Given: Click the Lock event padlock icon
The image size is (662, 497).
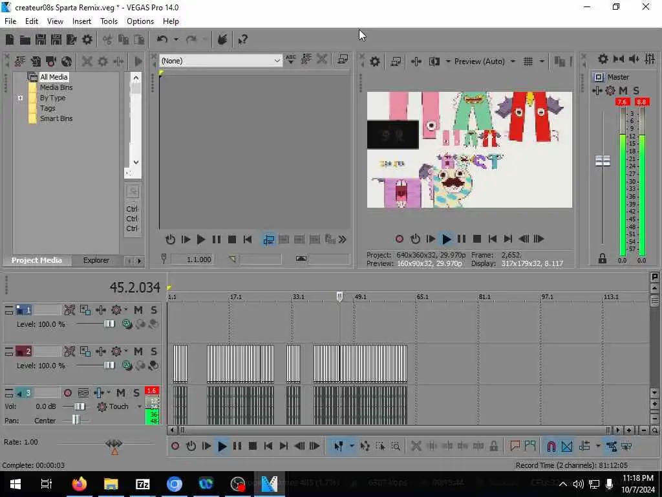Looking at the screenshot, I should [493, 447].
